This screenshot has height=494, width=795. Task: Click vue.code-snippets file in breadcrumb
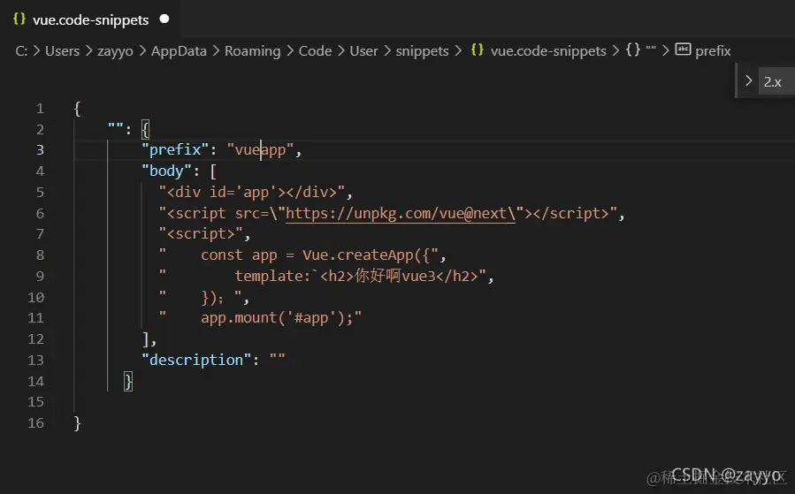548,51
